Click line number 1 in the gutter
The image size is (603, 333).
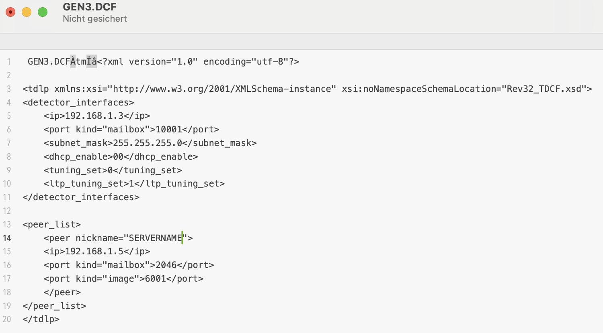pos(9,62)
